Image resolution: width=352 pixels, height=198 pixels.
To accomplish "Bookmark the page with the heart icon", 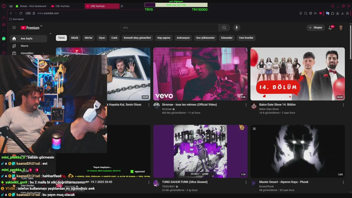I will [320, 13].
